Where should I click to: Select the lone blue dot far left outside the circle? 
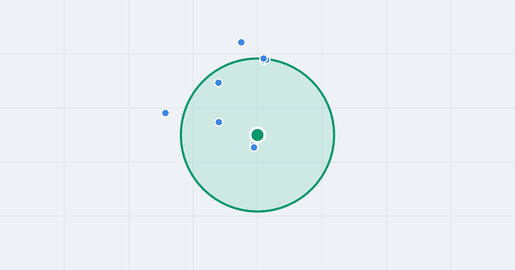(165, 113)
